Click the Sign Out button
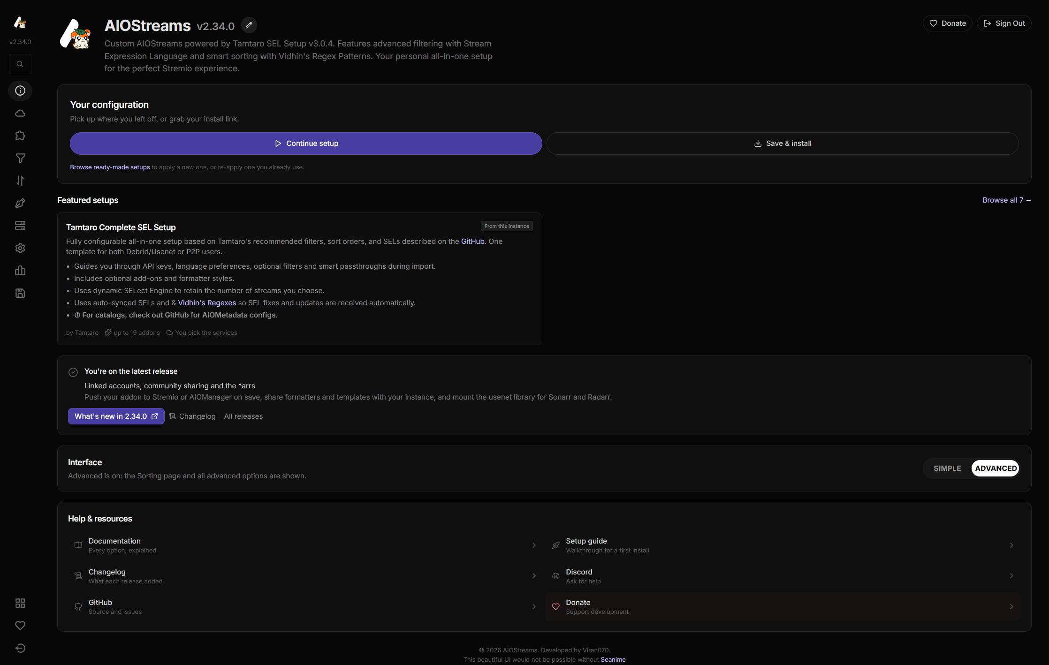The height and width of the screenshot is (665, 1049). pyautogui.click(x=1004, y=23)
